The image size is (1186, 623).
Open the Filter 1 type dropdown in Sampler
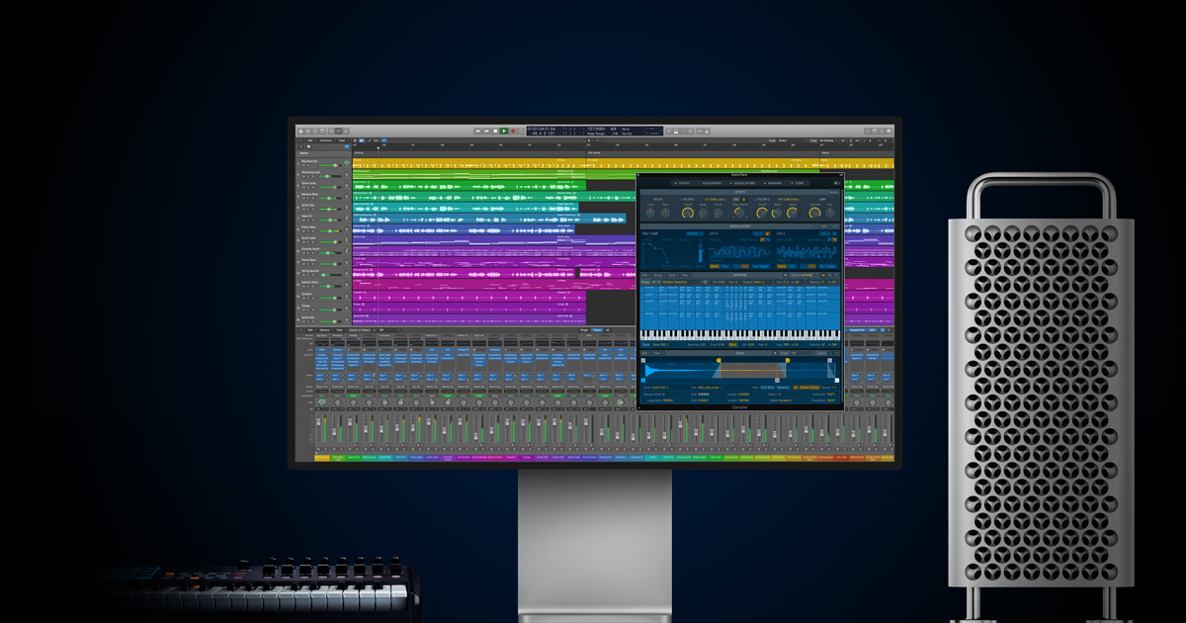click(x=716, y=199)
